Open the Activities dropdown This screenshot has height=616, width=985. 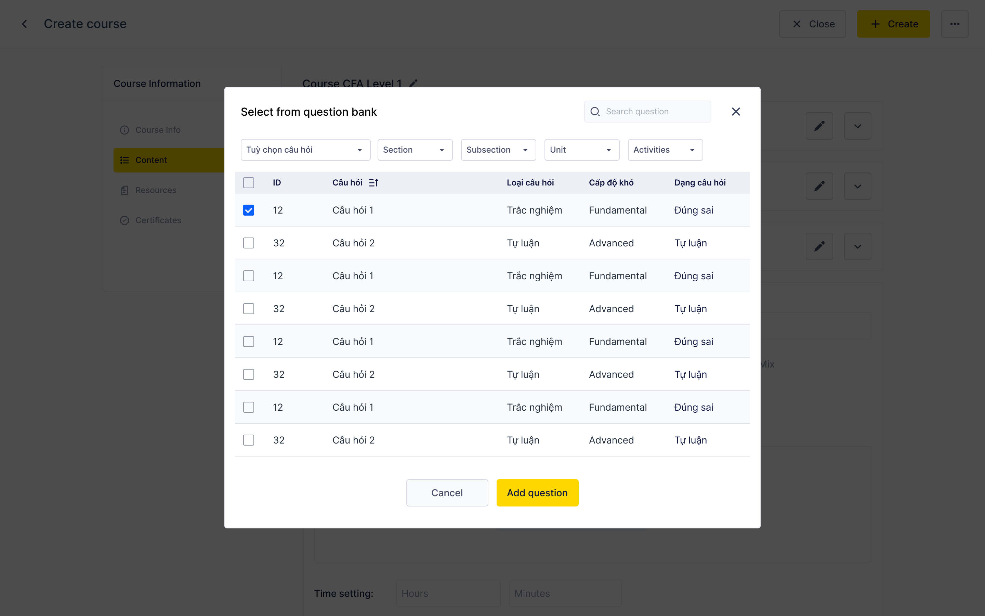[665, 150]
